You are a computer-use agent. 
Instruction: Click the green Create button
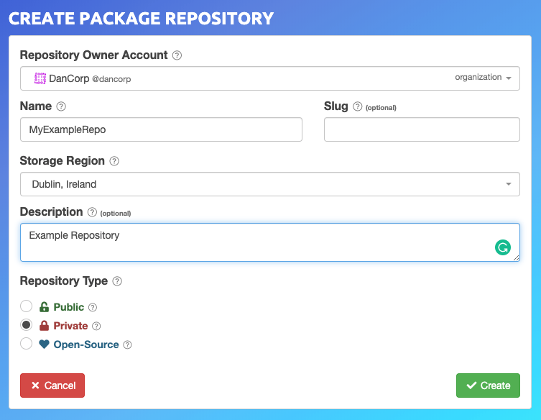488,385
